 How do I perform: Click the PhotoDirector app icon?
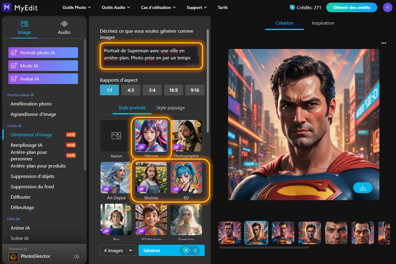(13, 257)
